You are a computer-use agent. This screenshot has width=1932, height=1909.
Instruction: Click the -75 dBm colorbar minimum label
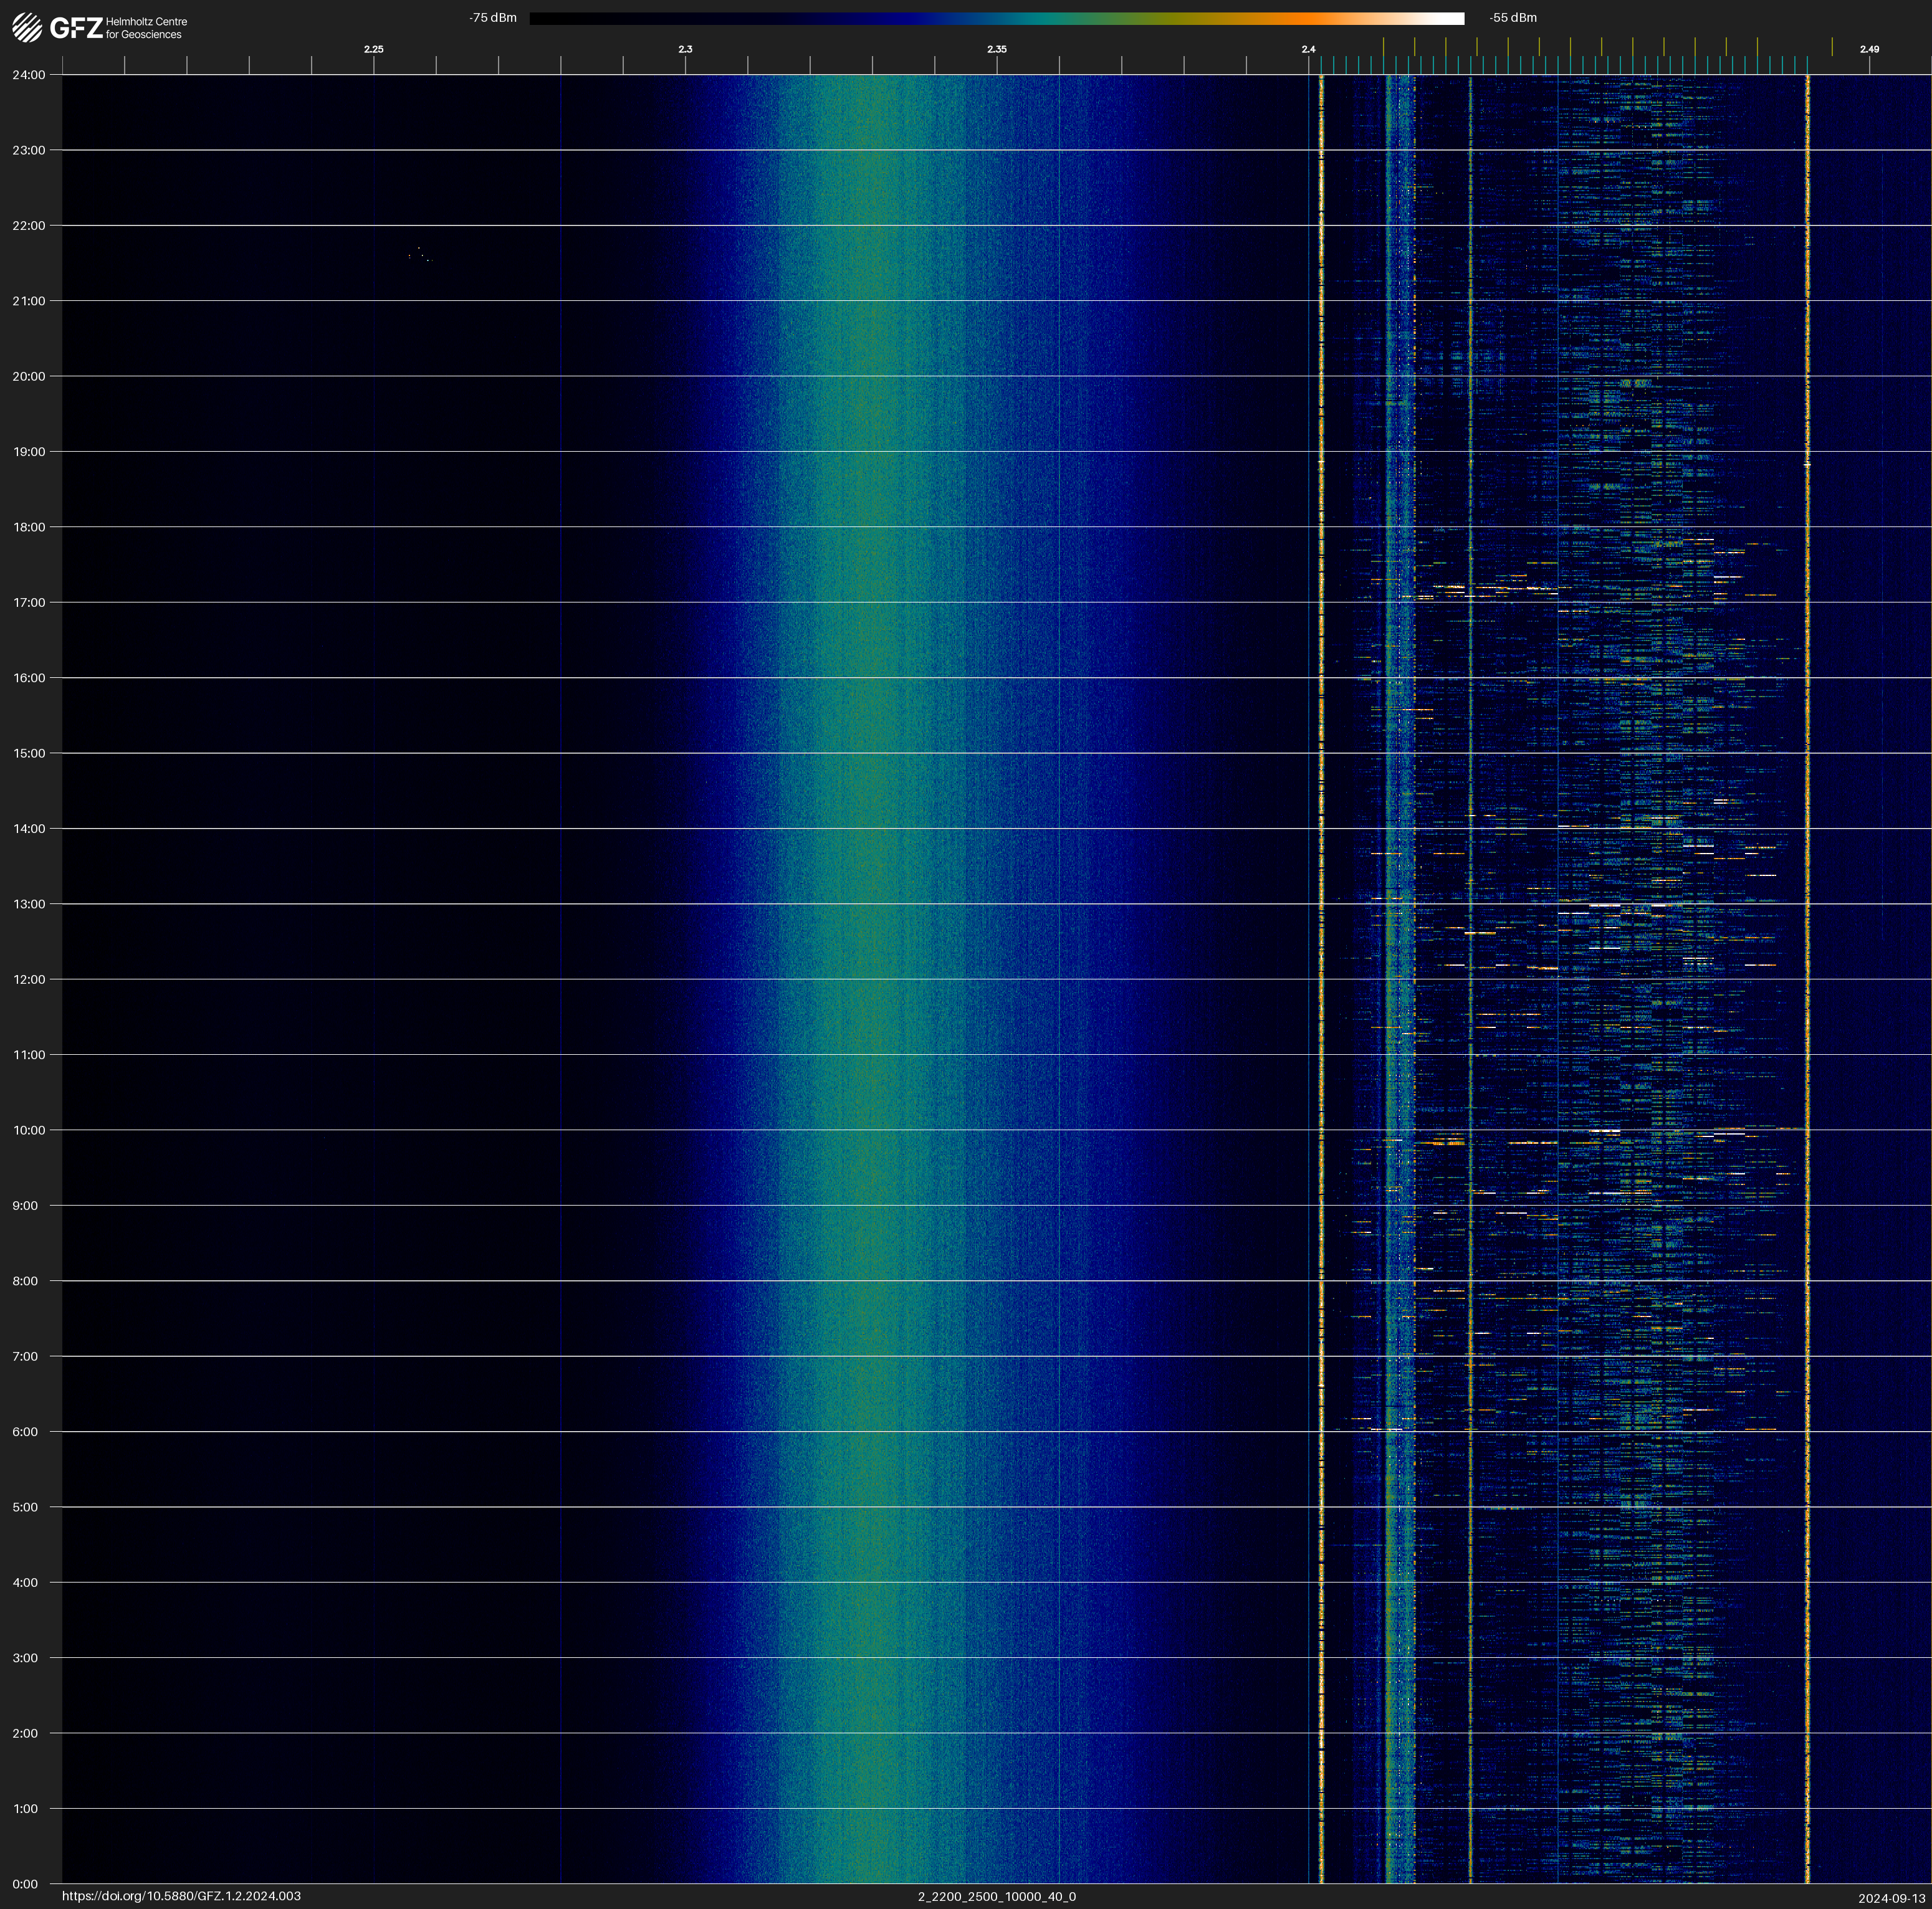pos(493,18)
